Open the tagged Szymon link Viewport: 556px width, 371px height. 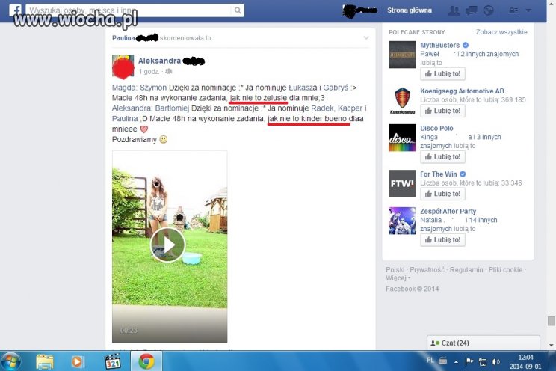[153, 88]
